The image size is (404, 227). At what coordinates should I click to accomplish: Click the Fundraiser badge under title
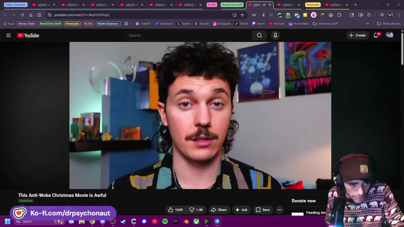click(x=26, y=201)
